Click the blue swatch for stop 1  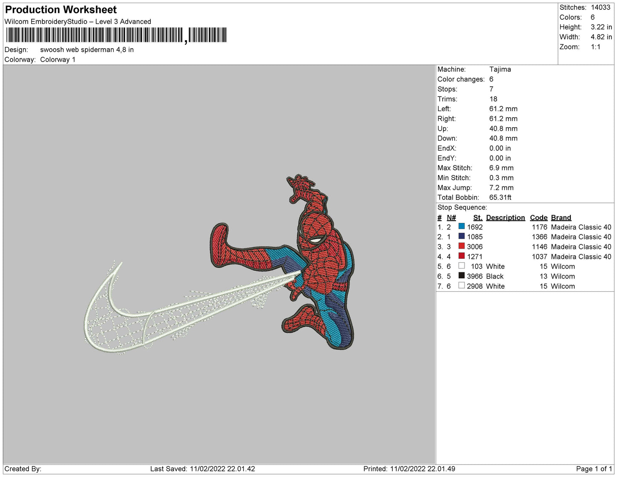(x=461, y=226)
